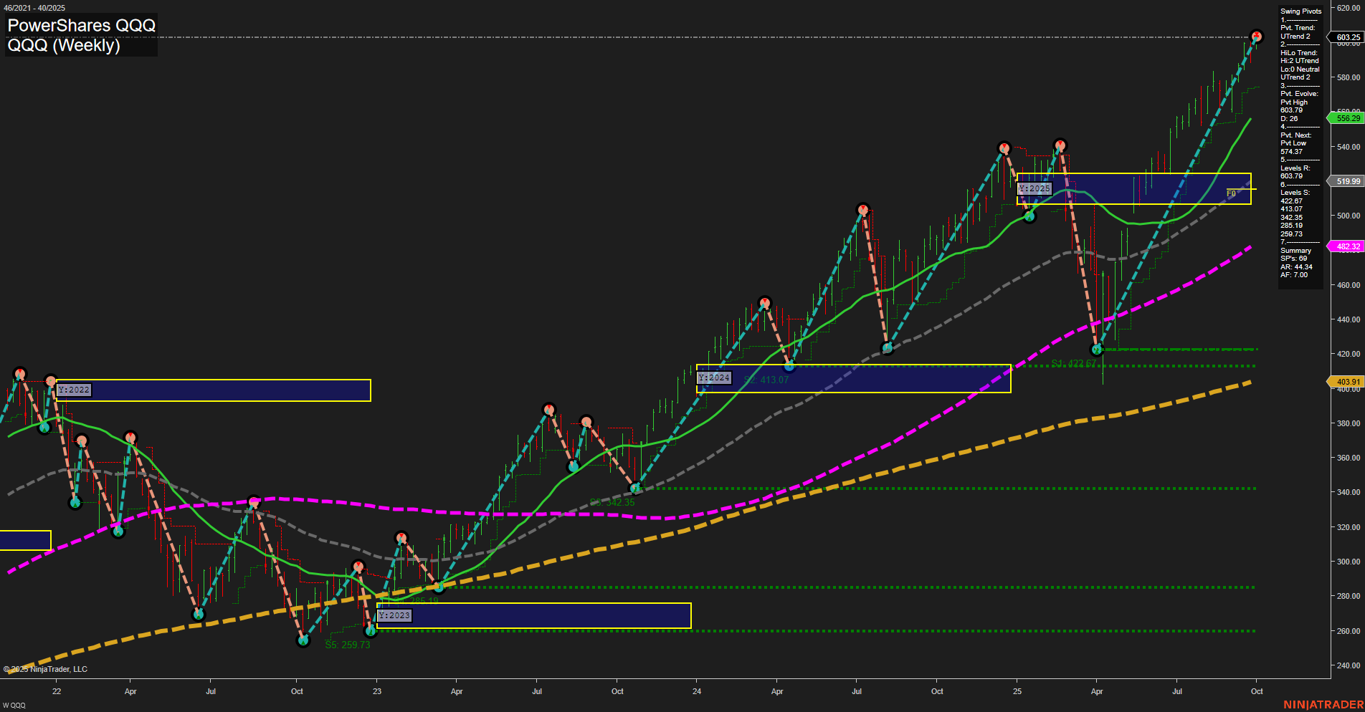The width and height of the screenshot is (1365, 712).
Task: Select the W QQQ tab at the bottom left
Action: [13, 707]
